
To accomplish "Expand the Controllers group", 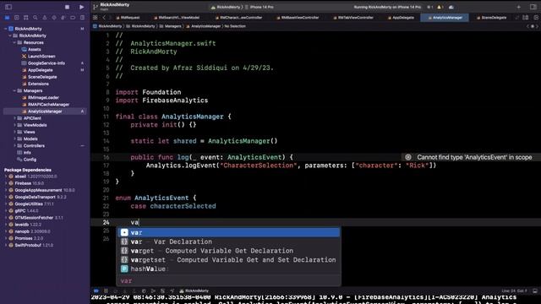I will coord(14,146).
